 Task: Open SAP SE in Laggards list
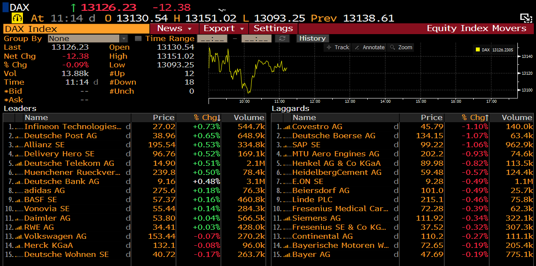tap(402, 145)
